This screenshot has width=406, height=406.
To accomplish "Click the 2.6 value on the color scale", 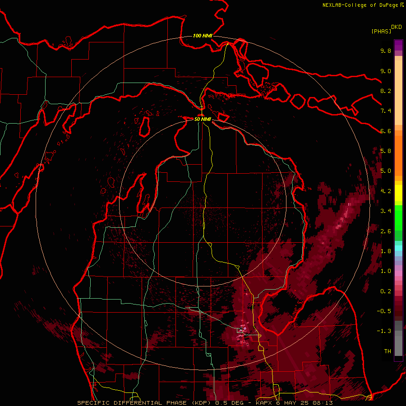I will 386,231.
